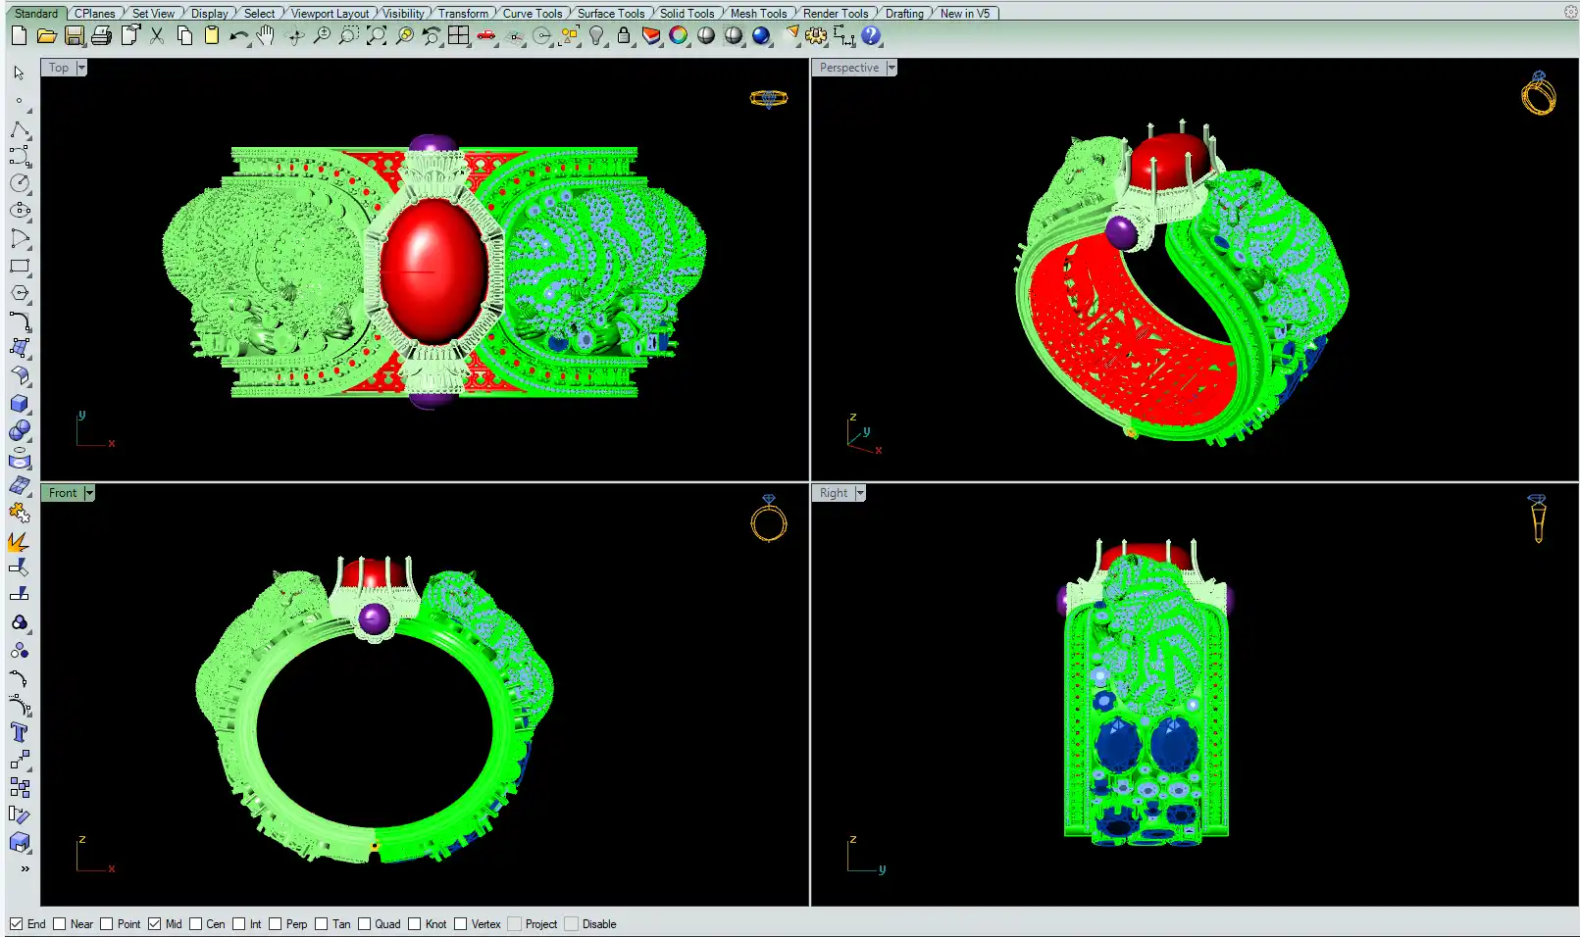Image resolution: width=1580 pixels, height=937 pixels.
Task: Click the color wheel render icon
Action: point(678,36)
